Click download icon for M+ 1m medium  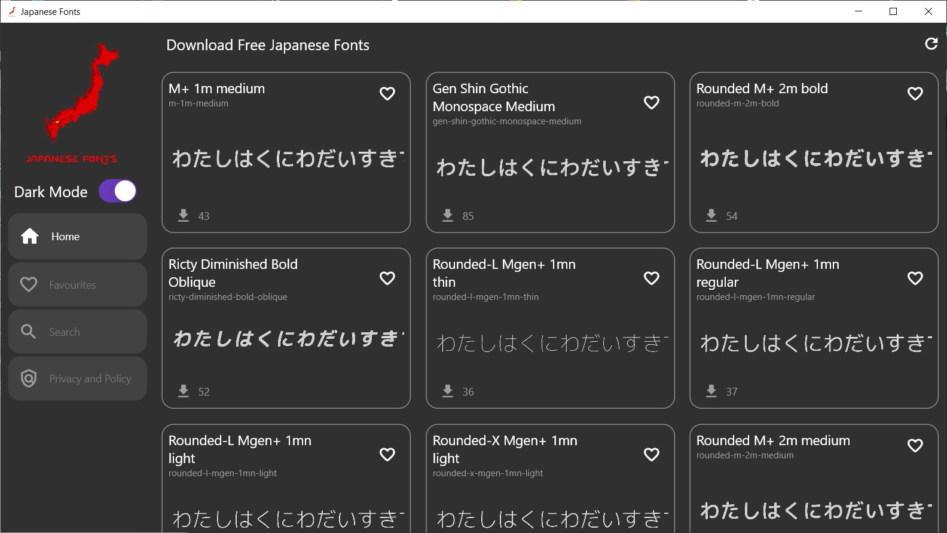pyautogui.click(x=184, y=215)
